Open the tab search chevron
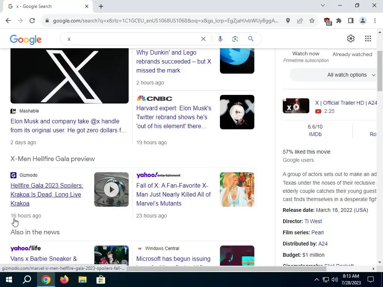 [323, 5]
